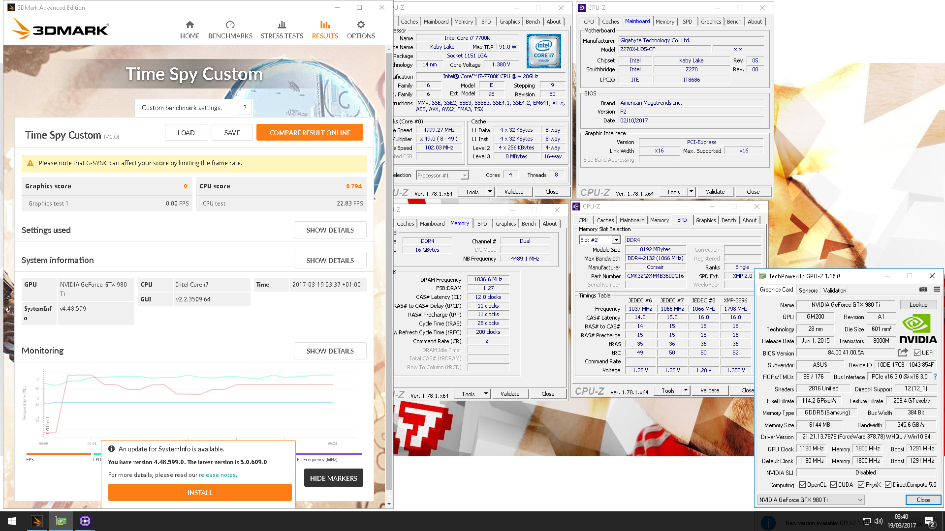
Task: Click the NVIDIA logo in GPU-Z
Action: pos(918,329)
